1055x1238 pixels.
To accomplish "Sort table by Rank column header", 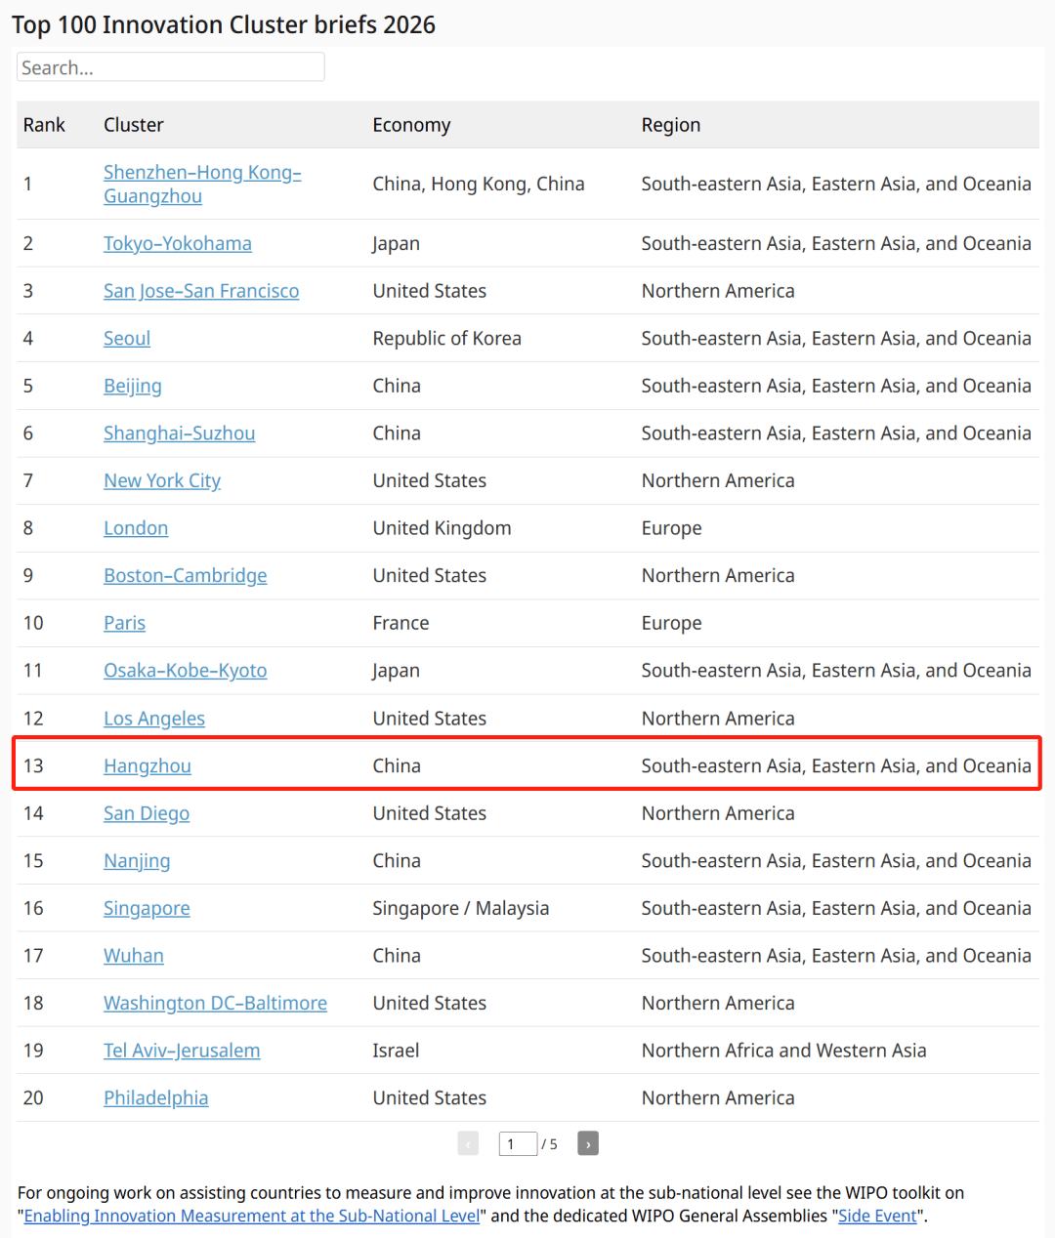I will [44, 125].
